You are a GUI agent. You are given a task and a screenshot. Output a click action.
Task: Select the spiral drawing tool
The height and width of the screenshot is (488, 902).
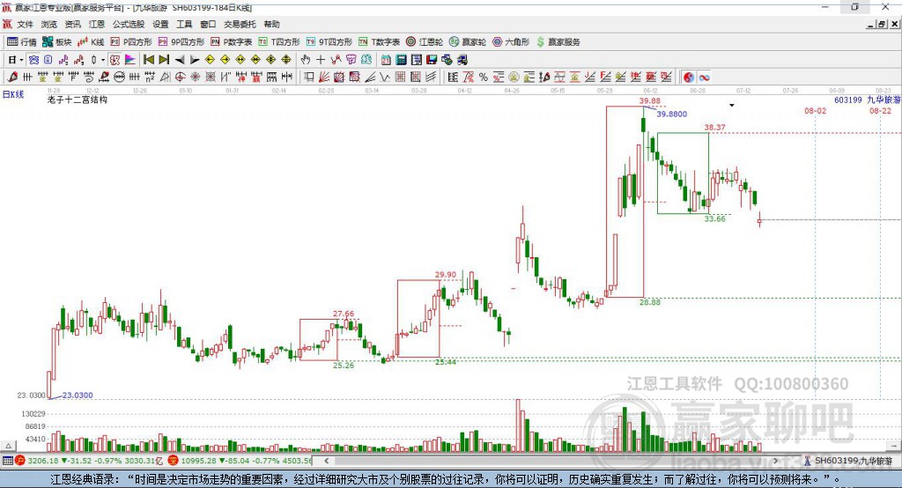click(x=89, y=78)
